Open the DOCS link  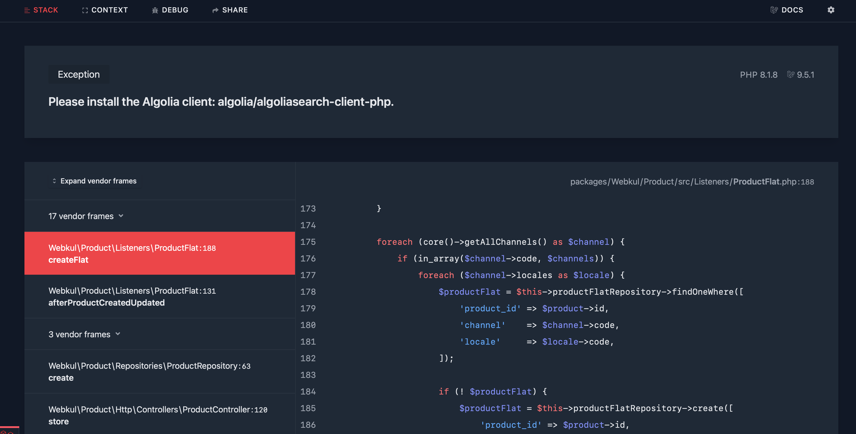[787, 10]
